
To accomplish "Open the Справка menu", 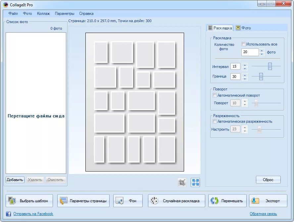I will (86, 14).
